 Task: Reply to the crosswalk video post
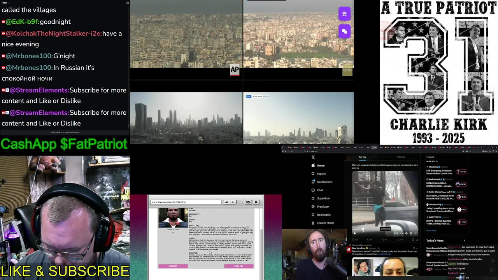tap(354, 240)
